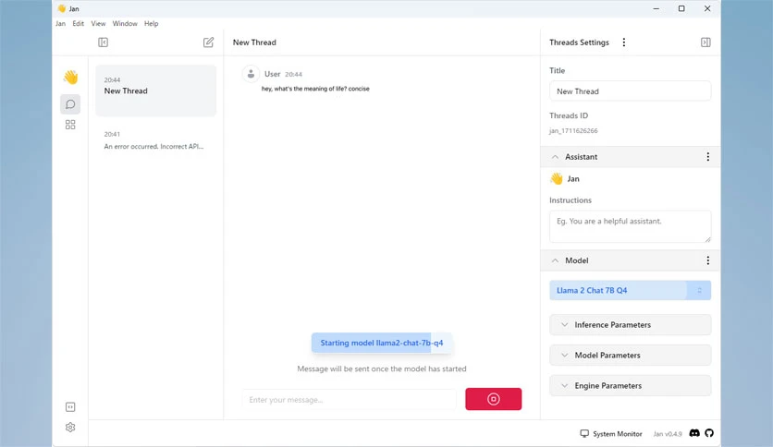The width and height of the screenshot is (773, 447).
Task: Collapse the Assistant section
Action: tap(555, 157)
